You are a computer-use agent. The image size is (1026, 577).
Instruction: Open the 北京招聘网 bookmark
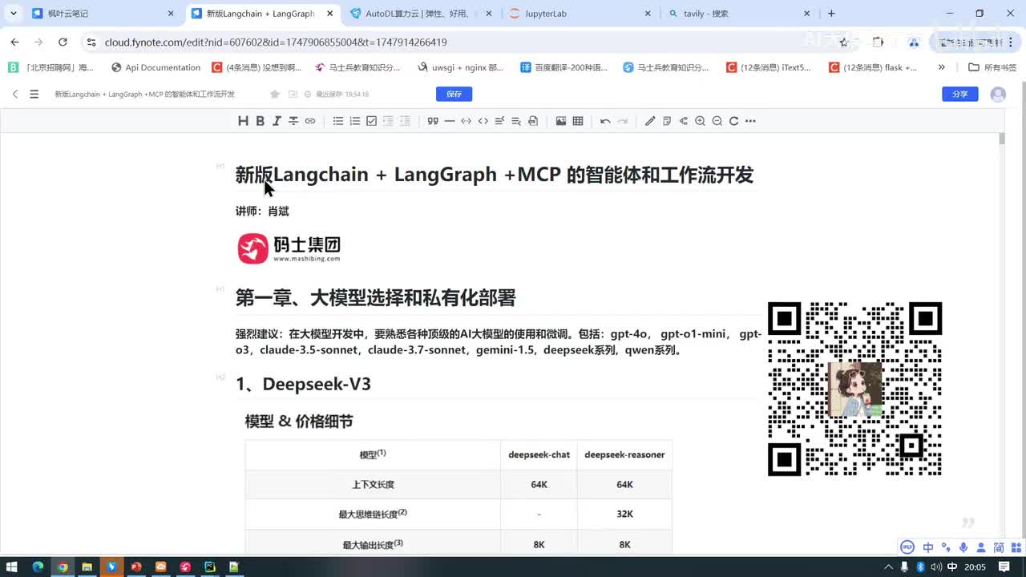pyautogui.click(x=51, y=67)
